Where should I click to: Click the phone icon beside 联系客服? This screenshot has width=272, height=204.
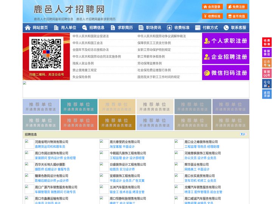coord(226,28)
